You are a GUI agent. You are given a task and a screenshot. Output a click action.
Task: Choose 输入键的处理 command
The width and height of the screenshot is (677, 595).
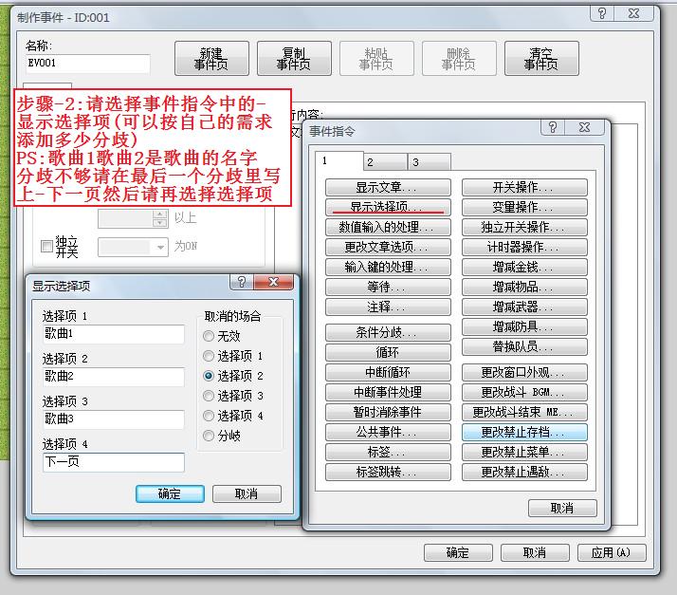click(388, 267)
